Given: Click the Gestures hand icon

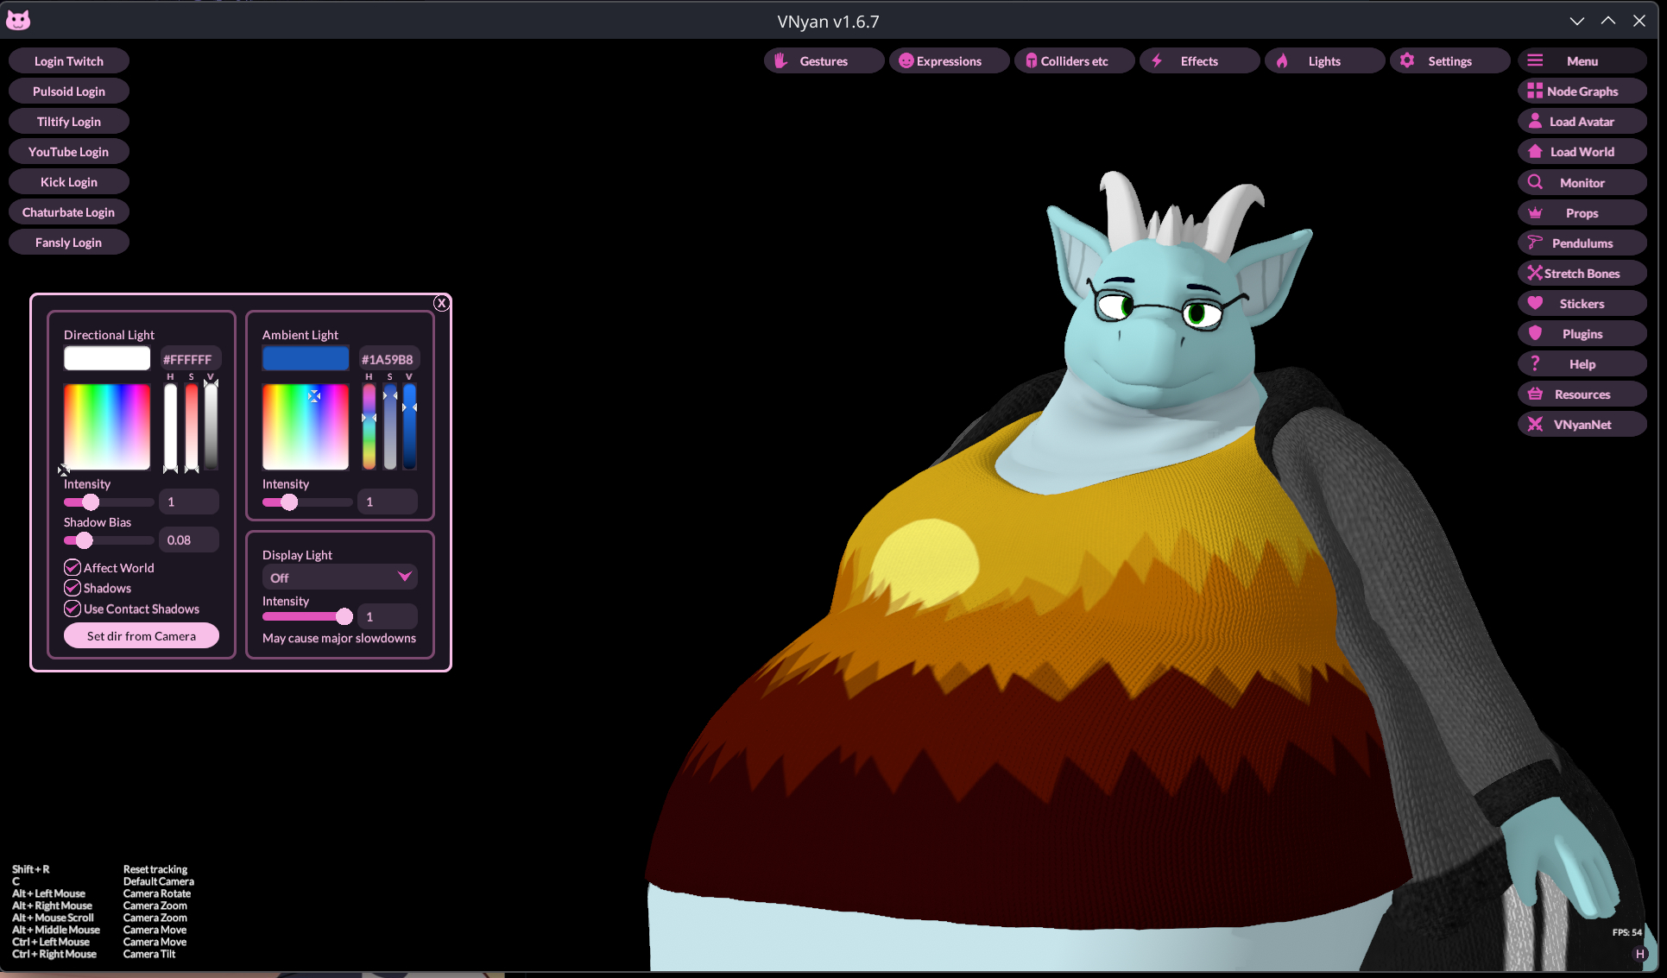Looking at the screenshot, I should (x=780, y=60).
